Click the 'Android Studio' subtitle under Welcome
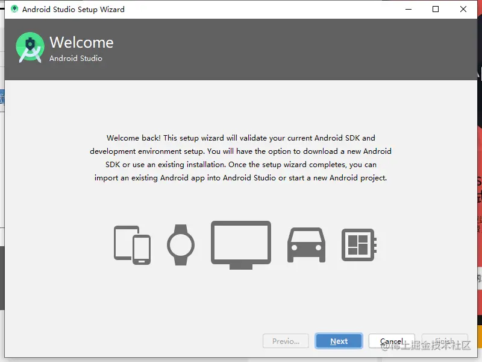The width and height of the screenshot is (482, 362). click(76, 58)
